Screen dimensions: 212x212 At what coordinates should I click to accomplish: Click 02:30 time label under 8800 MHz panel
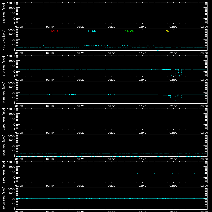click(112, 186)
